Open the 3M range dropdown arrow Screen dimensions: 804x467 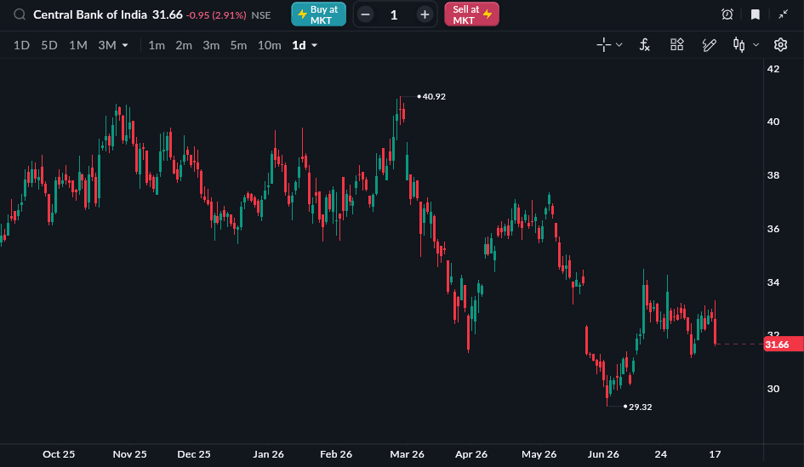click(125, 46)
